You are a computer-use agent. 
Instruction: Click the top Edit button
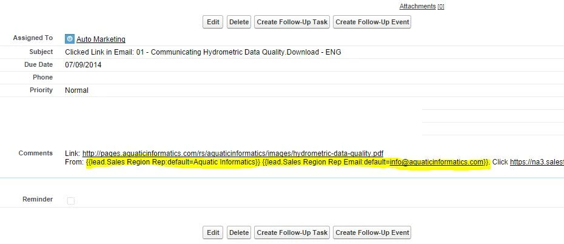pos(213,22)
